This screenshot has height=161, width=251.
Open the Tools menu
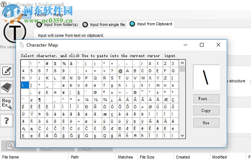pyautogui.click(x=40, y=15)
